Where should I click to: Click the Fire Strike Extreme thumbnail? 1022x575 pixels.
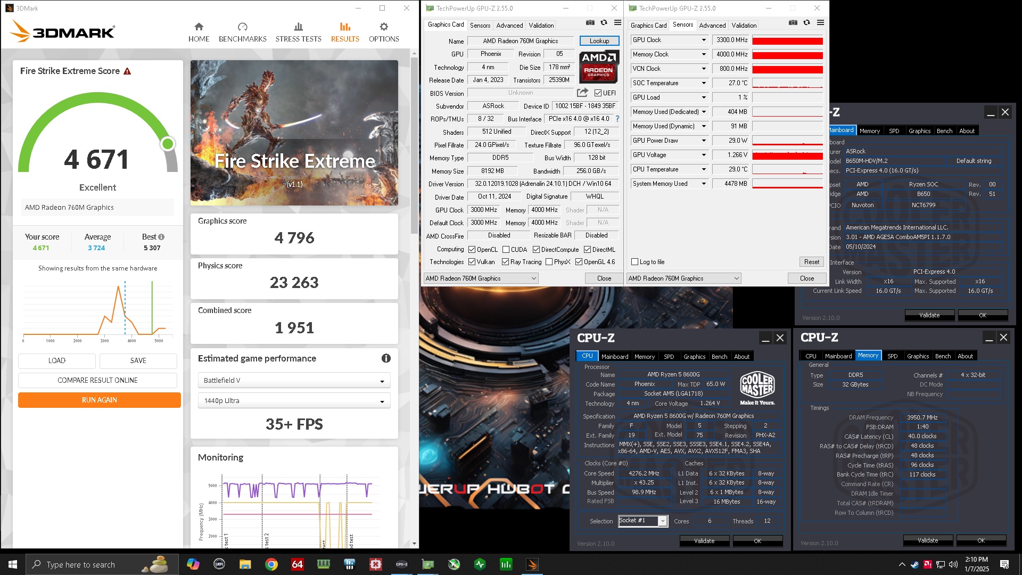coord(294,133)
